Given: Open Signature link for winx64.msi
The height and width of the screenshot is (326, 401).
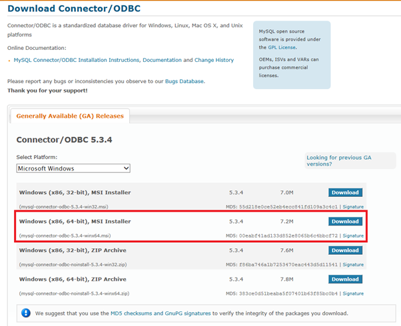Looking at the screenshot, I should (x=353, y=236).
